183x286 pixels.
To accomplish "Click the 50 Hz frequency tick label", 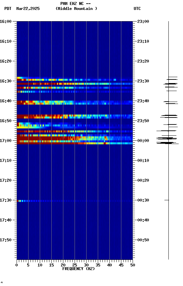I will pyautogui.click(x=133, y=265).
